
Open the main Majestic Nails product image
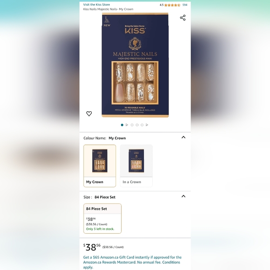[135, 65]
